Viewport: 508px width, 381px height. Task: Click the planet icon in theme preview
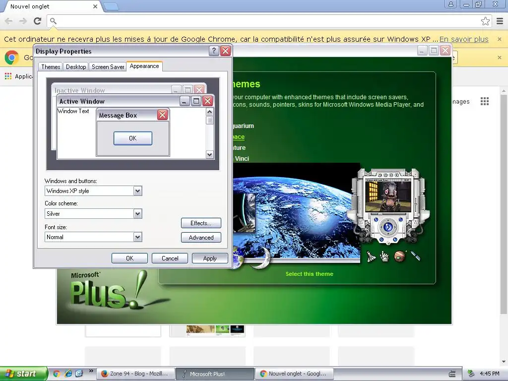400,256
